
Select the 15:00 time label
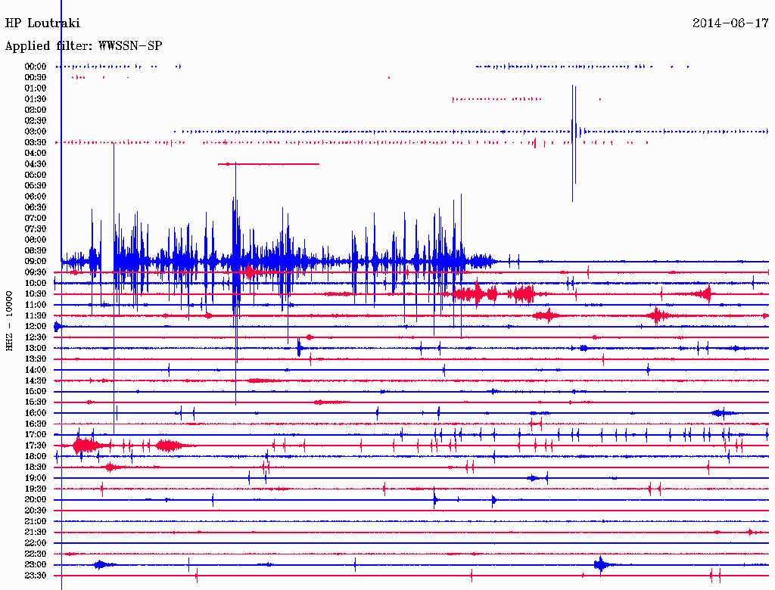pyautogui.click(x=36, y=391)
